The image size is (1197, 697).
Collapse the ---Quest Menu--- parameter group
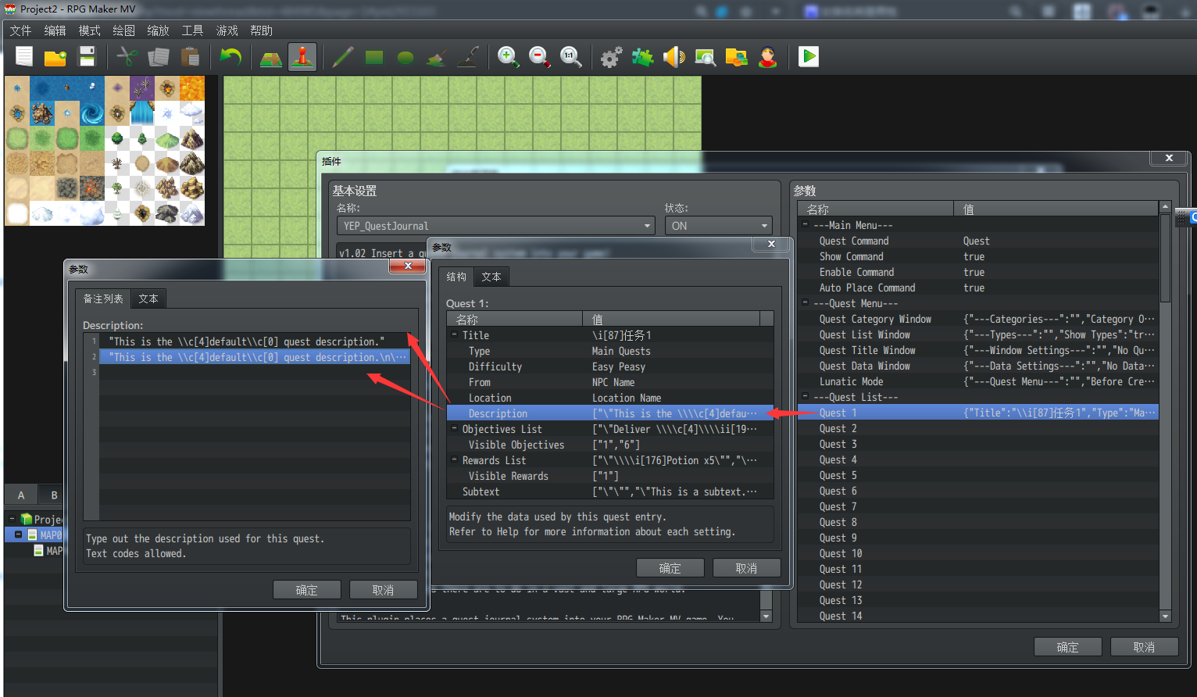pos(805,303)
